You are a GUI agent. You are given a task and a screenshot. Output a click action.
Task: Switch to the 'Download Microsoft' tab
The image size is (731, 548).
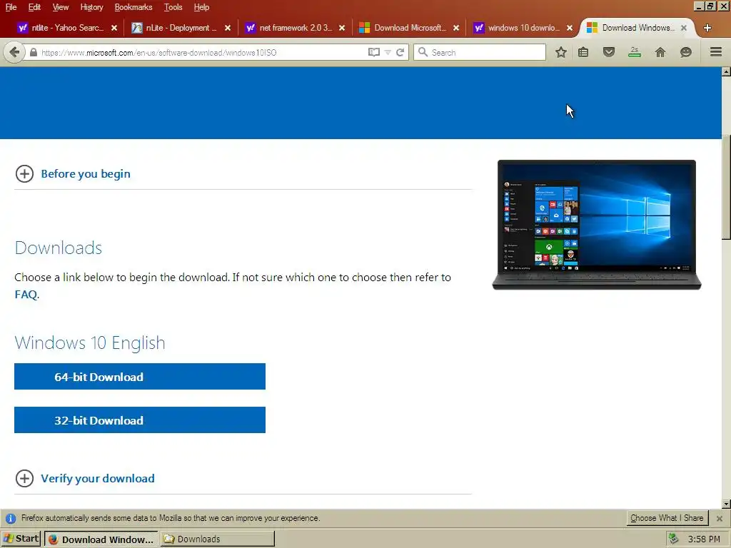coord(409,28)
